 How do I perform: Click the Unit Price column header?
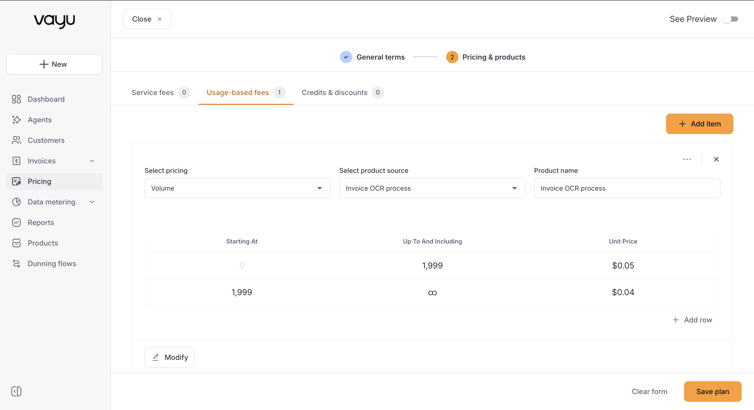click(x=623, y=241)
